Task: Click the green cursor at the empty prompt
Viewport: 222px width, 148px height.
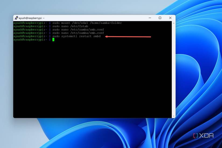Action: [x=53, y=40]
